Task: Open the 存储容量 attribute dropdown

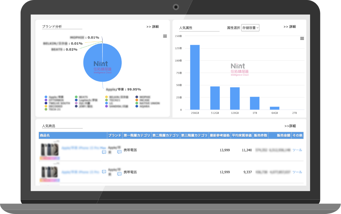Action: click(x=250, y=28)
